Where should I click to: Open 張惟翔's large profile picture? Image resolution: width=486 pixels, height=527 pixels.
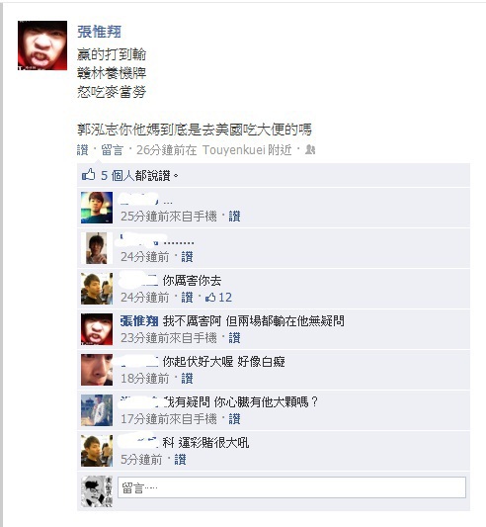point(42,45)
